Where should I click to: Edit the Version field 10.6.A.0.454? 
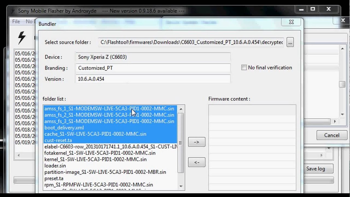click(x=153, y=79)
